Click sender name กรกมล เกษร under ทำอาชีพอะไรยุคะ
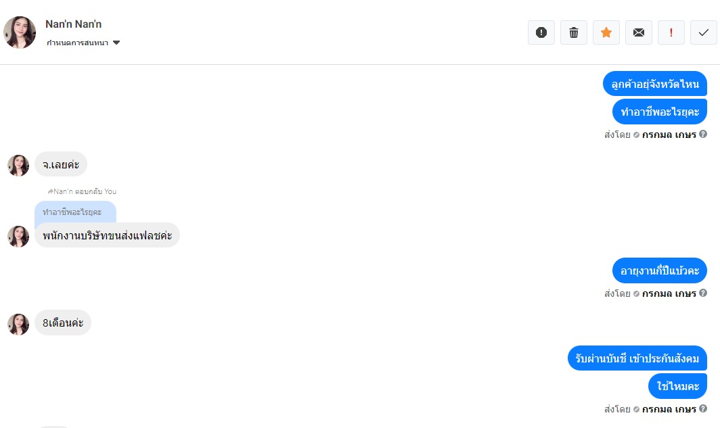Viewport: 720px width, 428px height. (669, 135)
